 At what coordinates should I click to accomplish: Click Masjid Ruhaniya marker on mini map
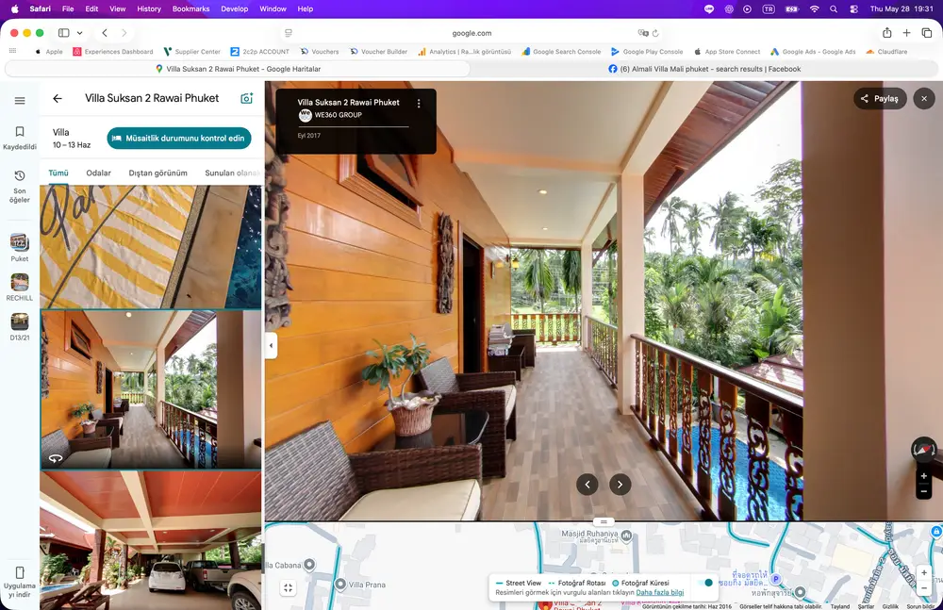626,535
